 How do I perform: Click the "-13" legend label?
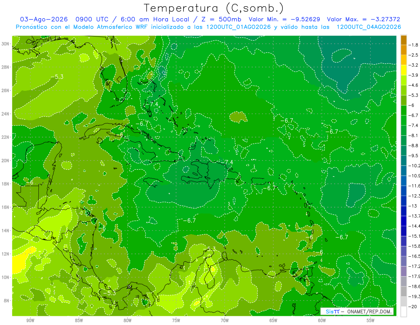point(413,206)
